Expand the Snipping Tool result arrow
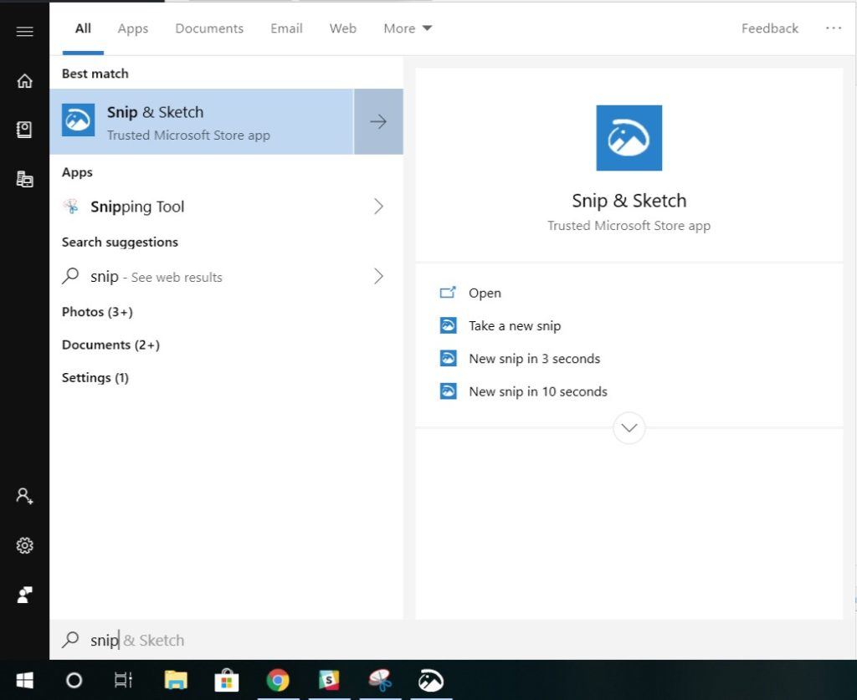 378,207
